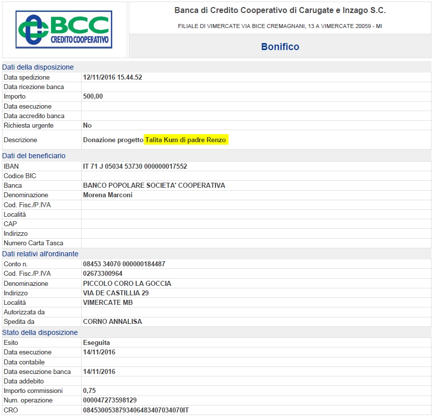Click the 'Conto n.' label

click(x=16, y=264)
